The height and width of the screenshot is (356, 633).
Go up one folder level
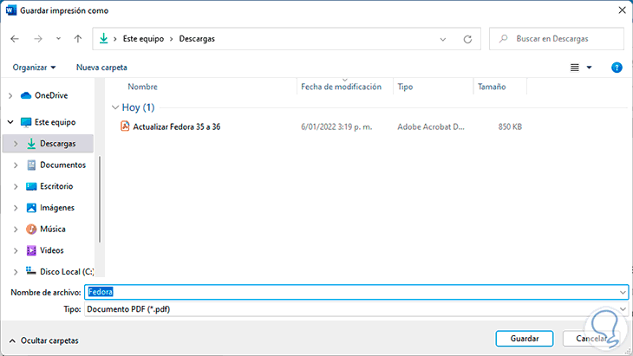[x=77, y=39]
